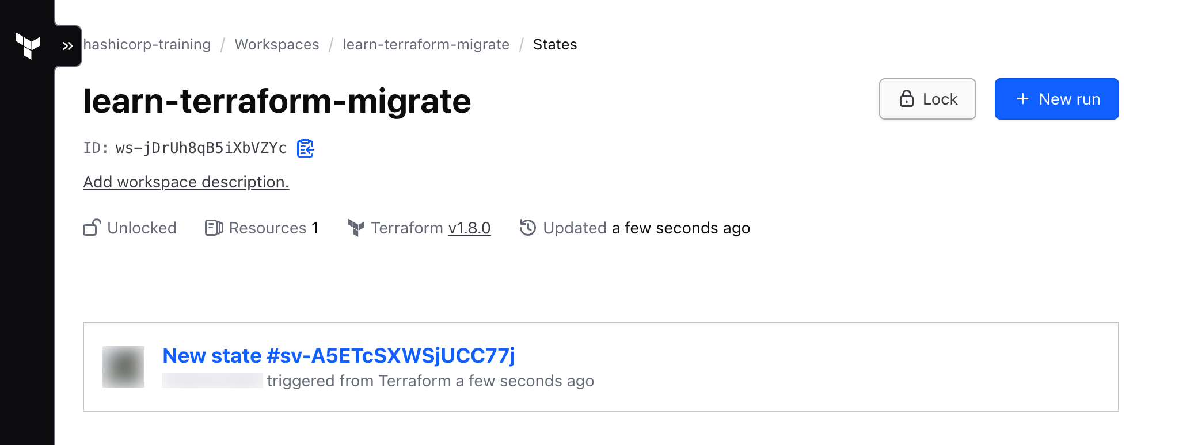Open New state #sv-A5ETcSXWSjUCC77j
The width and height of the screenshot is (1179, 445).
339,356
